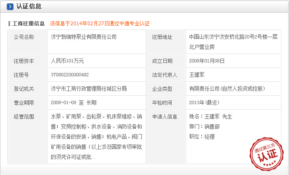Click the 注册资本 value 人民币101万元
Viewport: 289px width, 175px height.
click(x=68, y=61)
